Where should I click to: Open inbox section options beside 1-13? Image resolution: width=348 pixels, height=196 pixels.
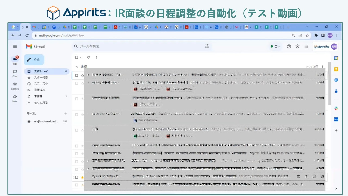pyautogui.click(x=323, y=67)
